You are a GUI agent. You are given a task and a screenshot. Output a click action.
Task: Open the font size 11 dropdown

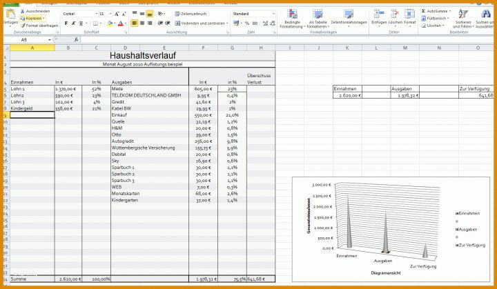click(x=110, y=14)
